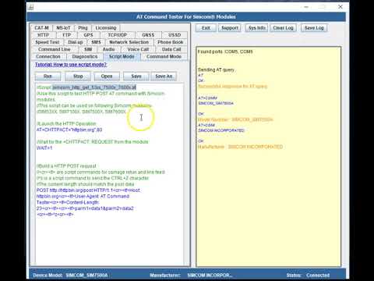Screen dimensions: 374x281
Task: Click the POST request line in script
Action: [88, 190]
